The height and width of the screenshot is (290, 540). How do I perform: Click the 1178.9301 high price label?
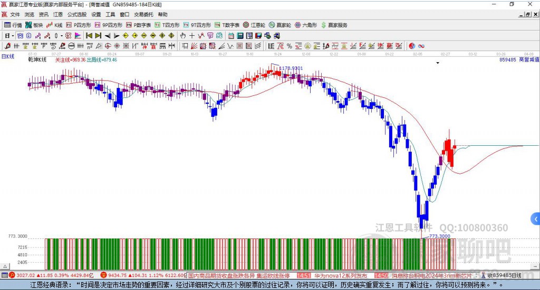[291, 68]
